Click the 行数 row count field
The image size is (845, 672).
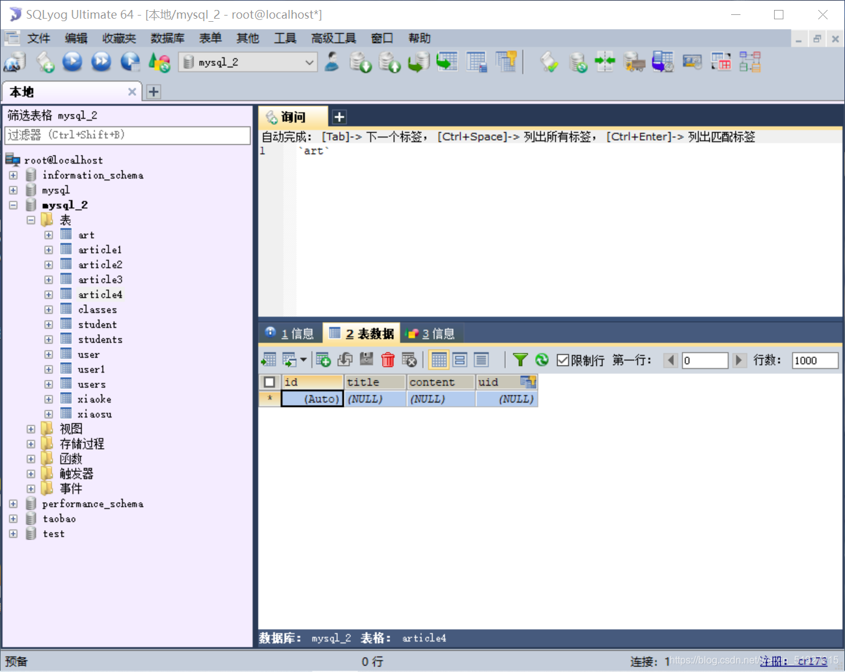tap(815, 360)
